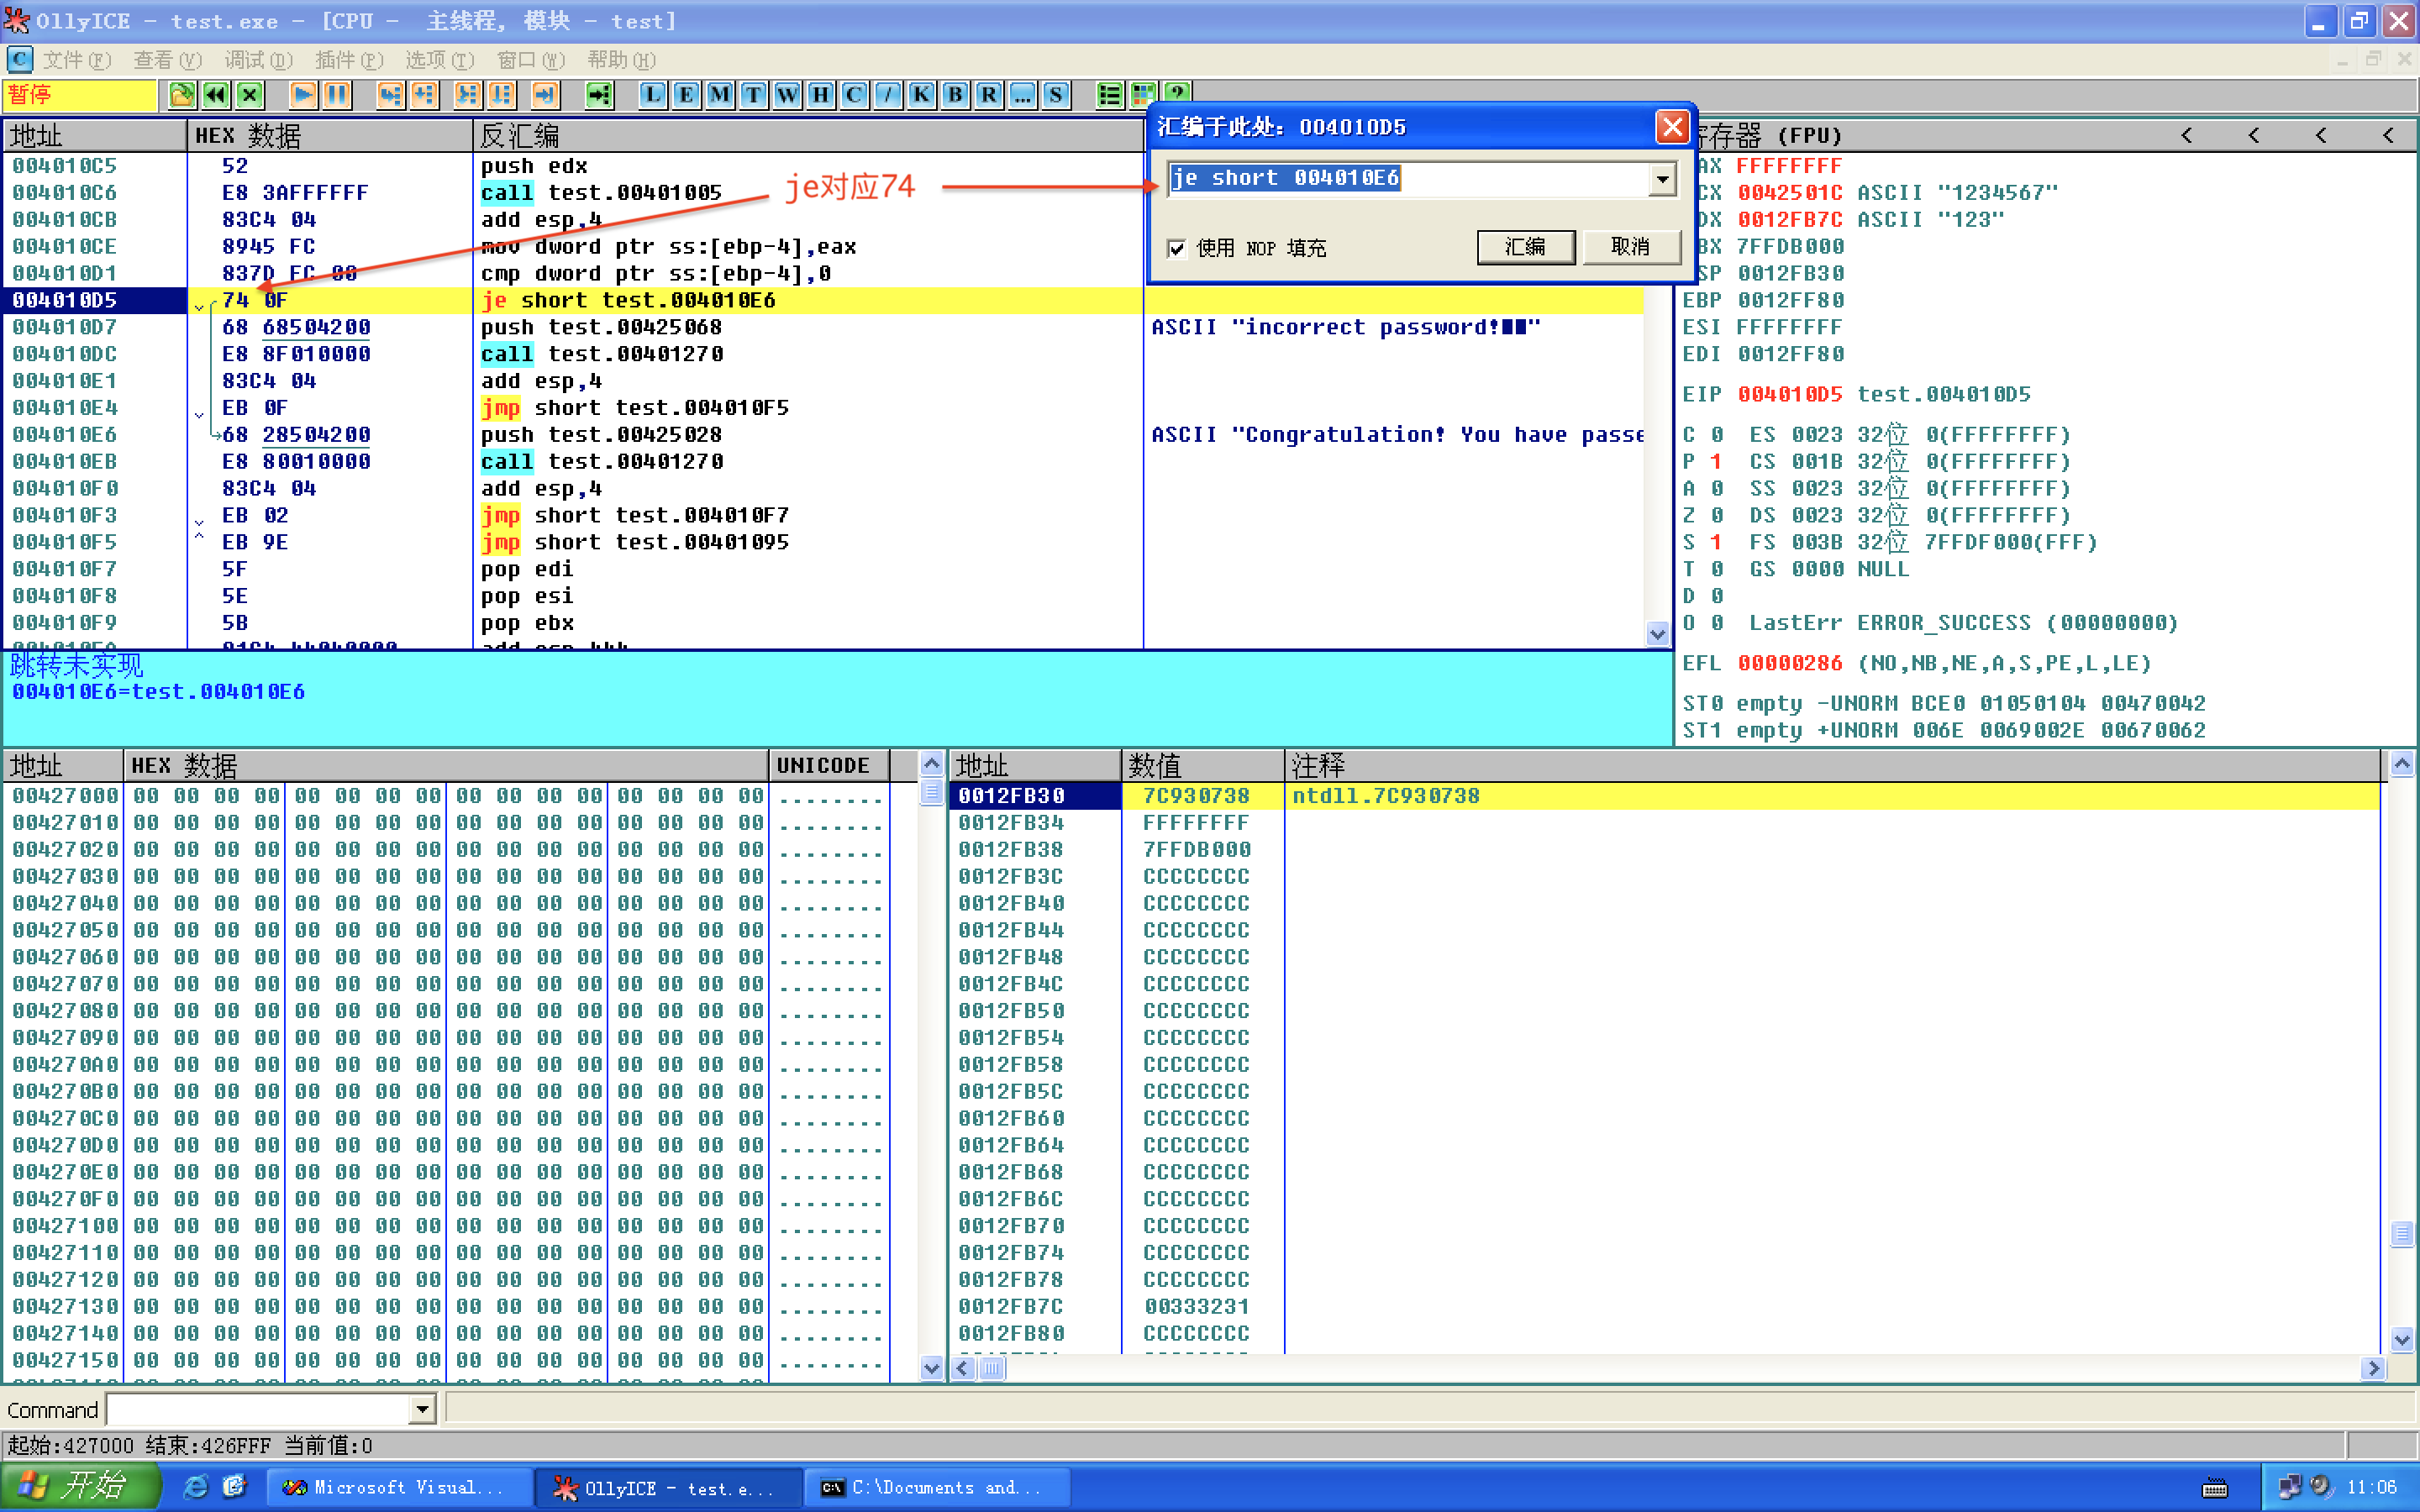Screen dimensions: 2420x1512
Task: Click the 开始 Start button
Action: (x=80, y=1486)
